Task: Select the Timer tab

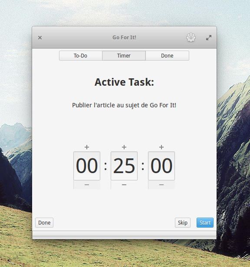Action: click(x=124, y=56)
